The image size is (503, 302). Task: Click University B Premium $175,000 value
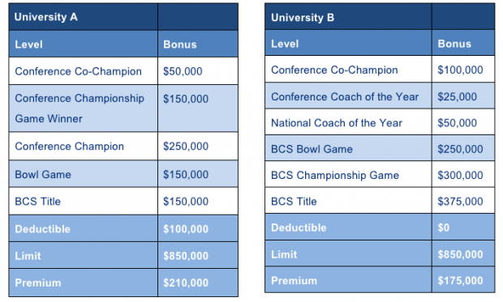click(x=460, y=280)
